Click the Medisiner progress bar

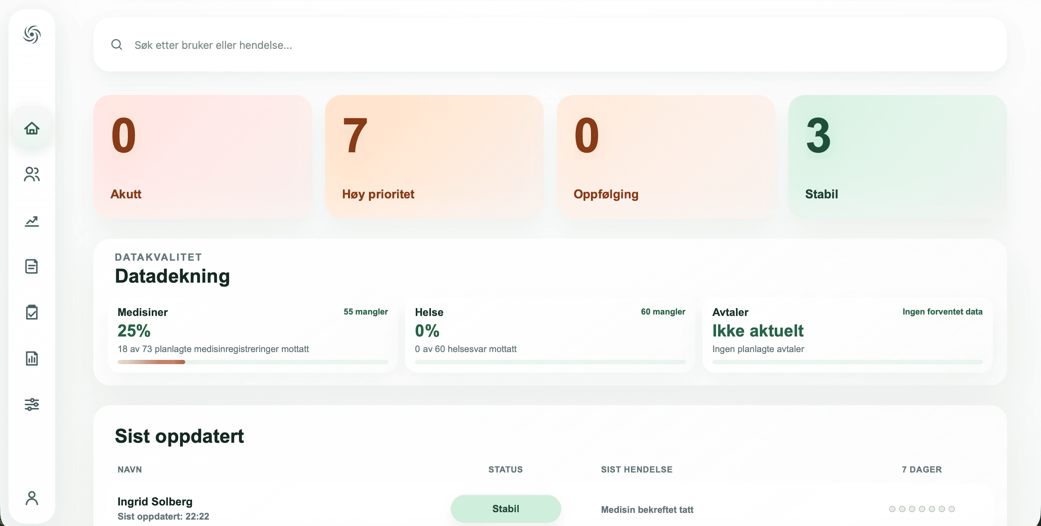click(x=252, y=362)
